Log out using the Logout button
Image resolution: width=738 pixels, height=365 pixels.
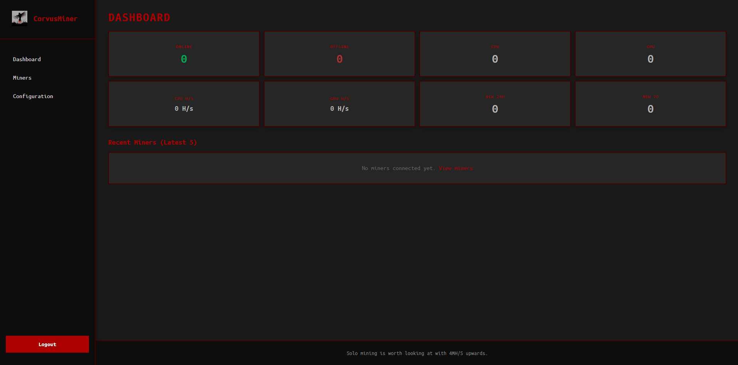pyautogui.click(x=47, y=344)
